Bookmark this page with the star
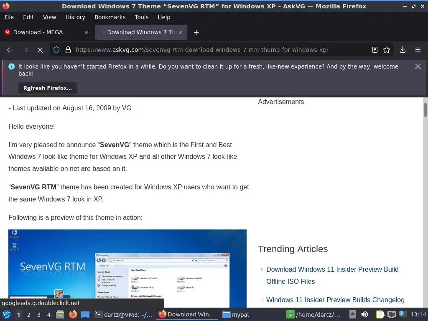This screenshot has width=428, height=321. 387,50
